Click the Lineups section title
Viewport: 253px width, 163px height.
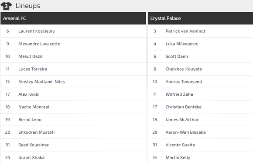click(28, 6)
